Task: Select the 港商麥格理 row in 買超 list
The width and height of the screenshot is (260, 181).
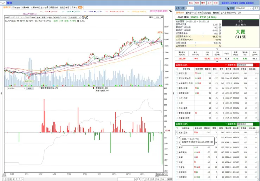Action: click(216, 93)
